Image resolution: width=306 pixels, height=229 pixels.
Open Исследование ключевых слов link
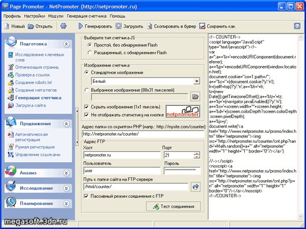click(x=40, y=57)
